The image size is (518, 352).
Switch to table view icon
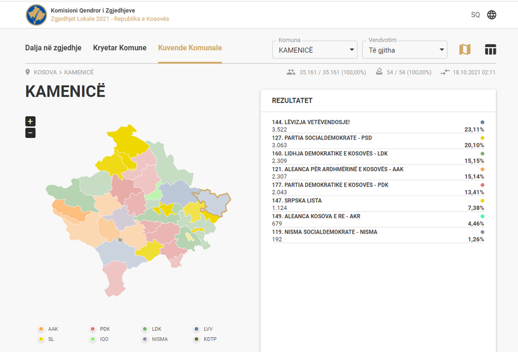[491, 50]
